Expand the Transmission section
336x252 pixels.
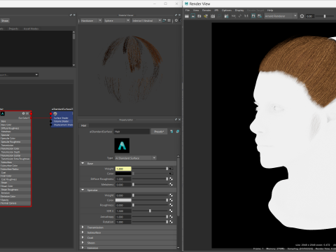click(x=83, y=227)
